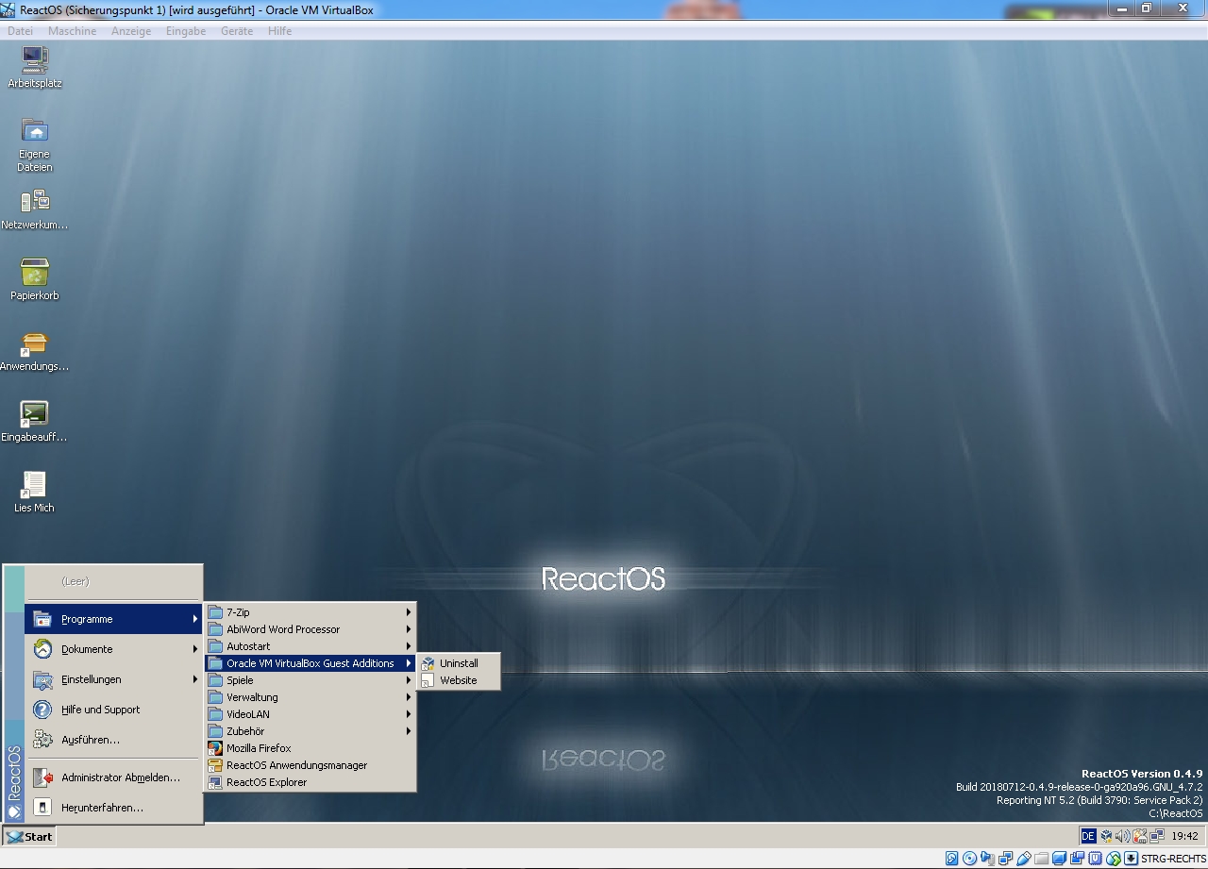Click the DE keyboard language indicator
Viewport: 1208px width, 869px height.
(x=1088, y=836)
